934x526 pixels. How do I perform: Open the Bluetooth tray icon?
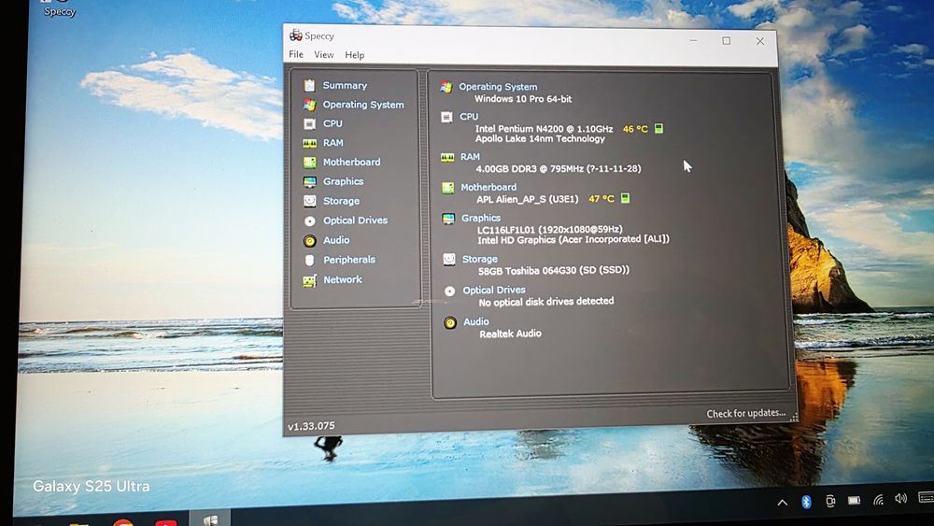click(806, 502)
